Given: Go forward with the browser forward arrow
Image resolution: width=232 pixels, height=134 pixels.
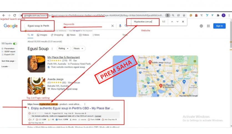Looking at the screenshot, I should click(x=9, y=15).
